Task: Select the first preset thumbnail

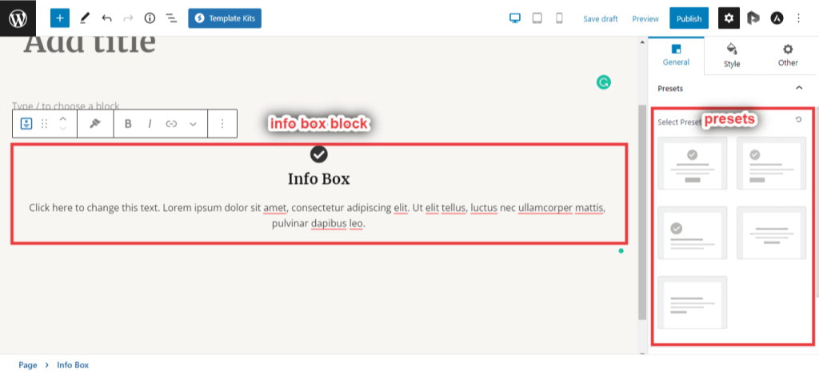Action: (693, 163)
